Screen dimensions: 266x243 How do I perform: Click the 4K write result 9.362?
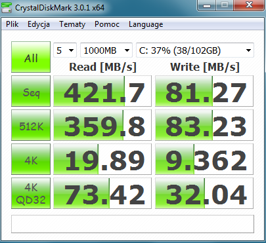pos(204,159)
